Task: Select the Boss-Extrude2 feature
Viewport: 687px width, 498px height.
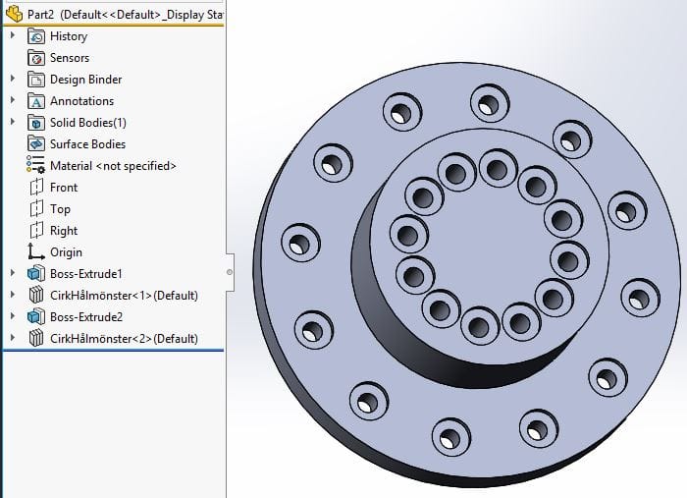Action: click(86, 317)
